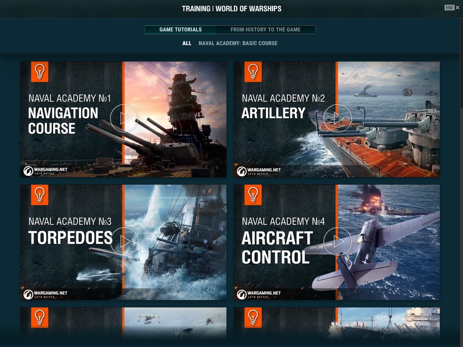Click the lightbulb icon on Torpedoes card
The width and height of the screenshot is (463, 347).
click(x=40, y=195)
